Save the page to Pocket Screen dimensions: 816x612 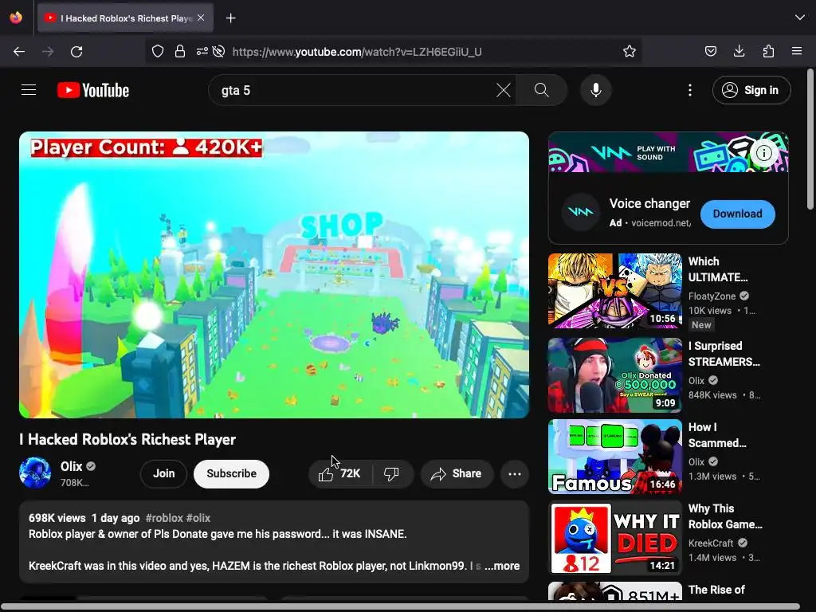(x=710, y=51)
